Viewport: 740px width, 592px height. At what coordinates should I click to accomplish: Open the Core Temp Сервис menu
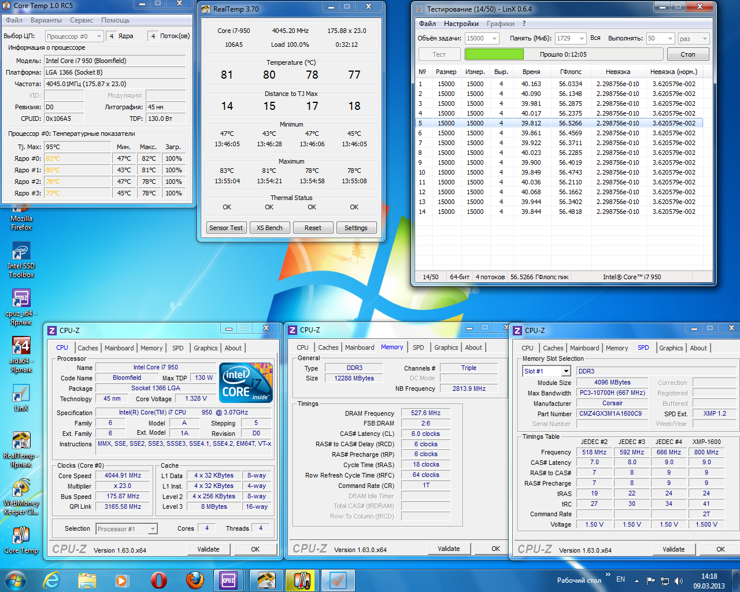[82, 20]
